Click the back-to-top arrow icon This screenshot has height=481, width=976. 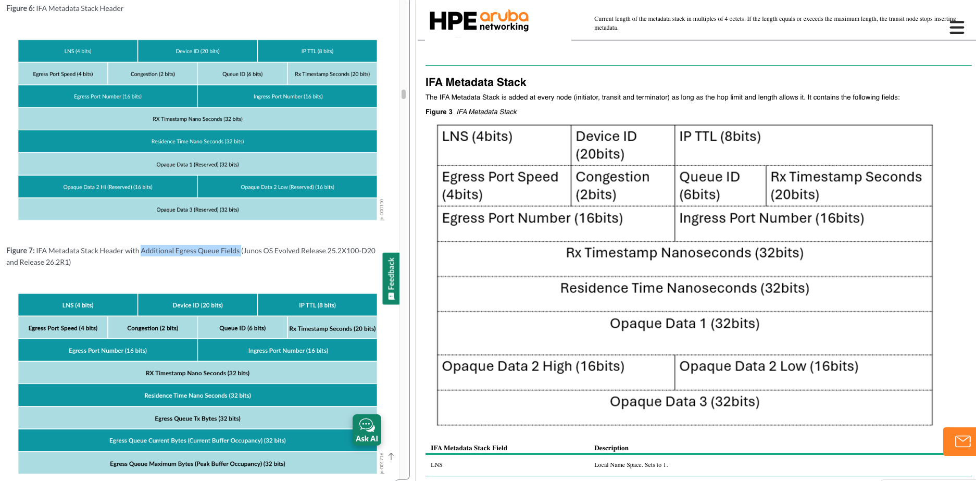point(391,457)
